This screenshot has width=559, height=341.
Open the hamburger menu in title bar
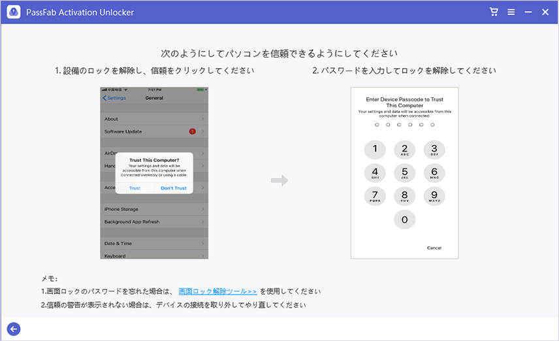click(x=511, y=12)
